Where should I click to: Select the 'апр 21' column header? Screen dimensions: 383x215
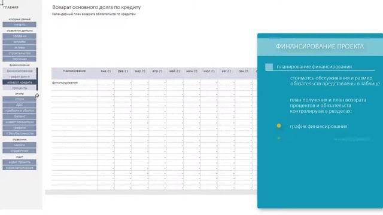point(157,71)
